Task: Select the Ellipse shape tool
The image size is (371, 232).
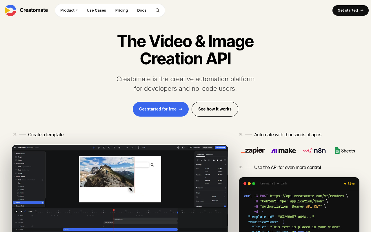Action: point(109,148)
